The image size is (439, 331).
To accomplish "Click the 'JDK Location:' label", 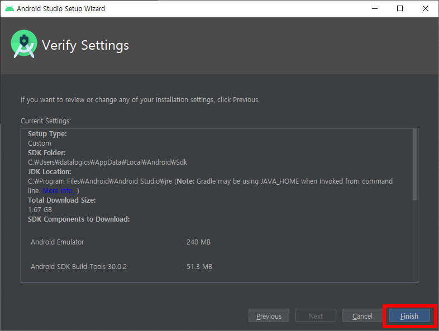I will 50,172.
